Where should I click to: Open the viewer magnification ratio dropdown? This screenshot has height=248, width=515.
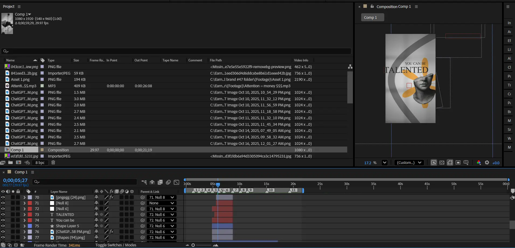384,163
